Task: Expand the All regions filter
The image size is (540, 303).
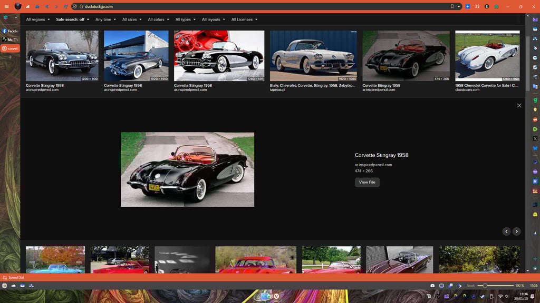Action: click(x=38, y=19)
